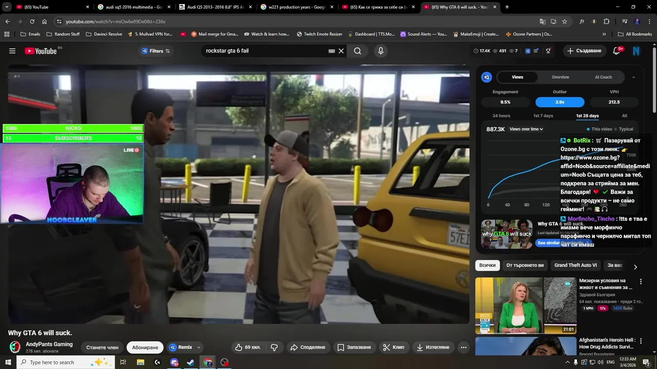This screenshot has width=657, height=369.
Task: Open the vidIQ list icon in header
Action: 536,51
